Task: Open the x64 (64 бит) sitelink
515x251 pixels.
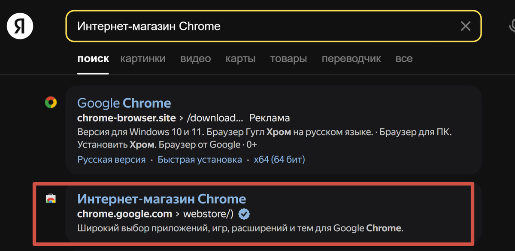Action: [279, 160]
